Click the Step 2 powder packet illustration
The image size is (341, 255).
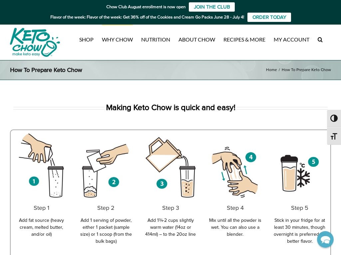106,170
